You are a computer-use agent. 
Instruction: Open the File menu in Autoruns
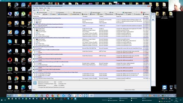(34, 8)
